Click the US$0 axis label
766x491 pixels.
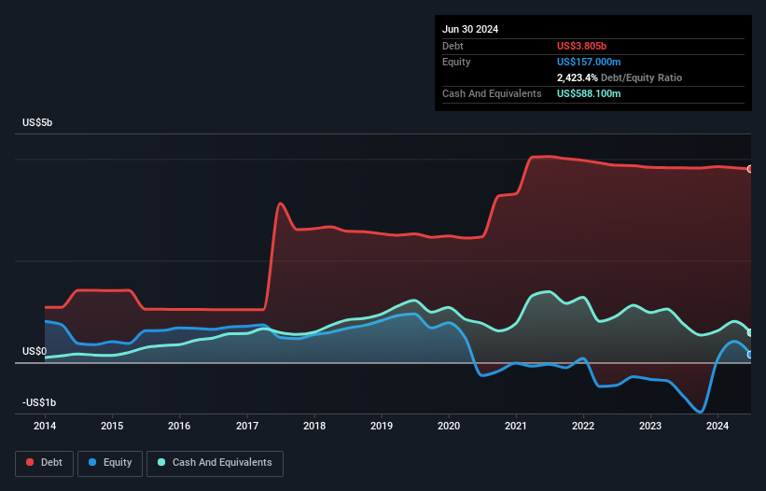[x=35, y=351]
